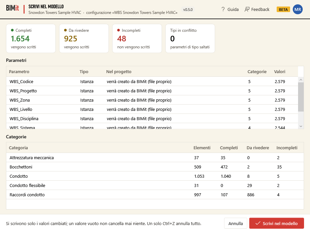Click the v0.5.0 version tag
310x232 pixels.
point(188,10)
